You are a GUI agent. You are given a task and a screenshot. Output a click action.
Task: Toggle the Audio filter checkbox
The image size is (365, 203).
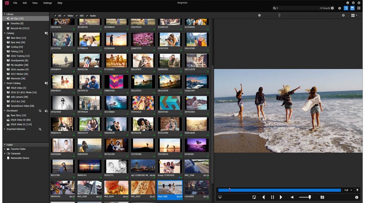(x=87, y=16)
